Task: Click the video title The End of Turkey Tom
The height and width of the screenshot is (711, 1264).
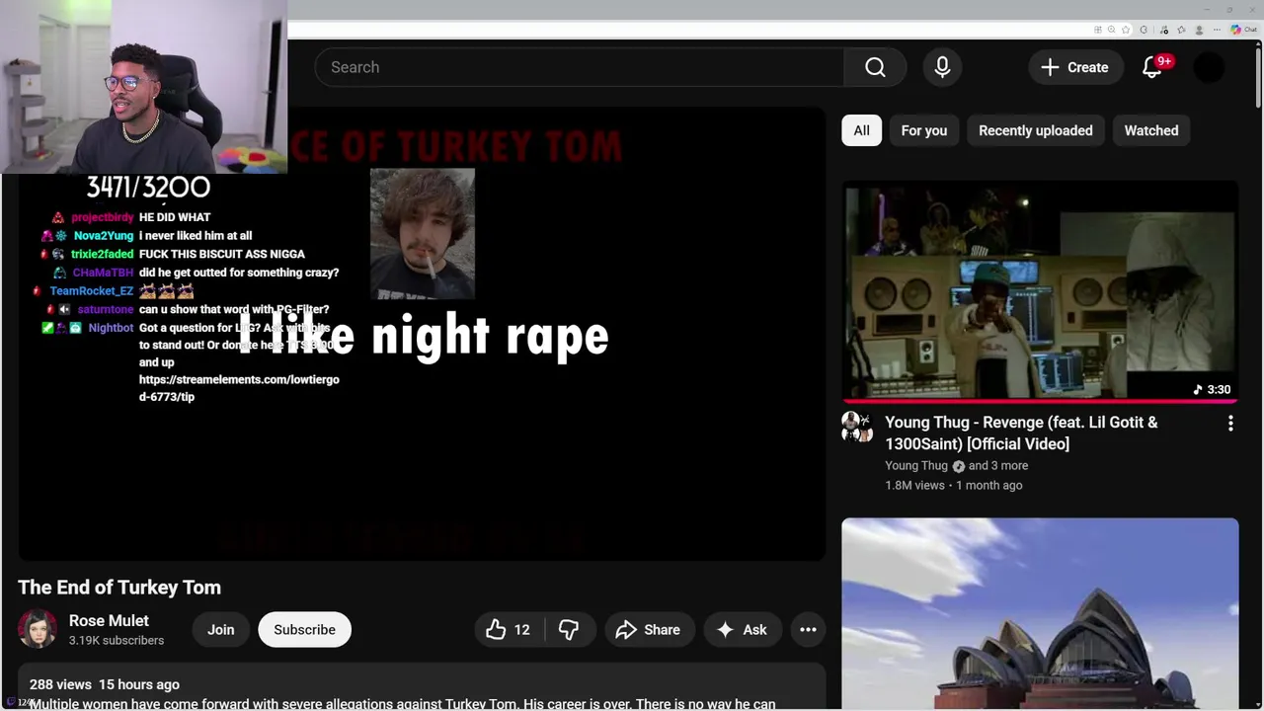Action: pyautogui.click(x=119, y=588)
